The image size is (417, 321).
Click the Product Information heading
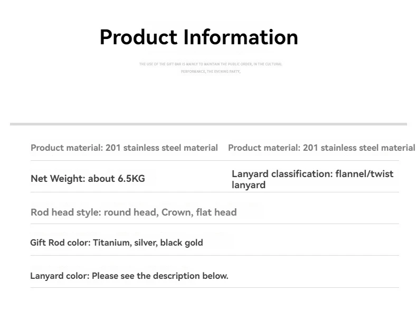pos(198,37)
